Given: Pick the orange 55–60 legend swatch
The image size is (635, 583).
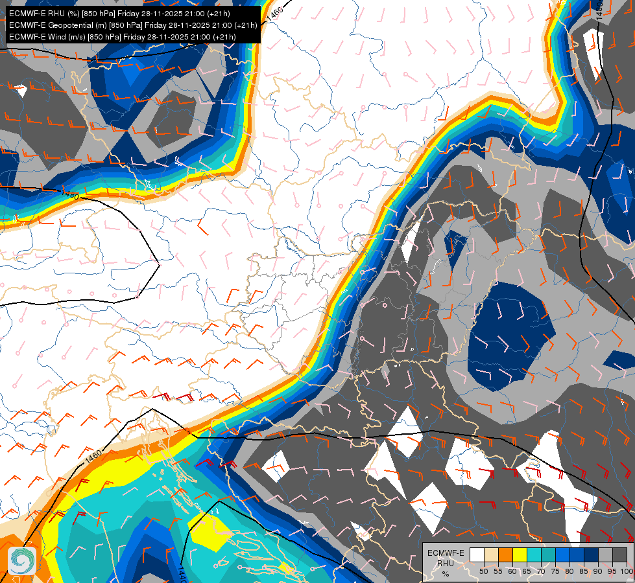Looking at the screenshot, I should coord(506,554).
